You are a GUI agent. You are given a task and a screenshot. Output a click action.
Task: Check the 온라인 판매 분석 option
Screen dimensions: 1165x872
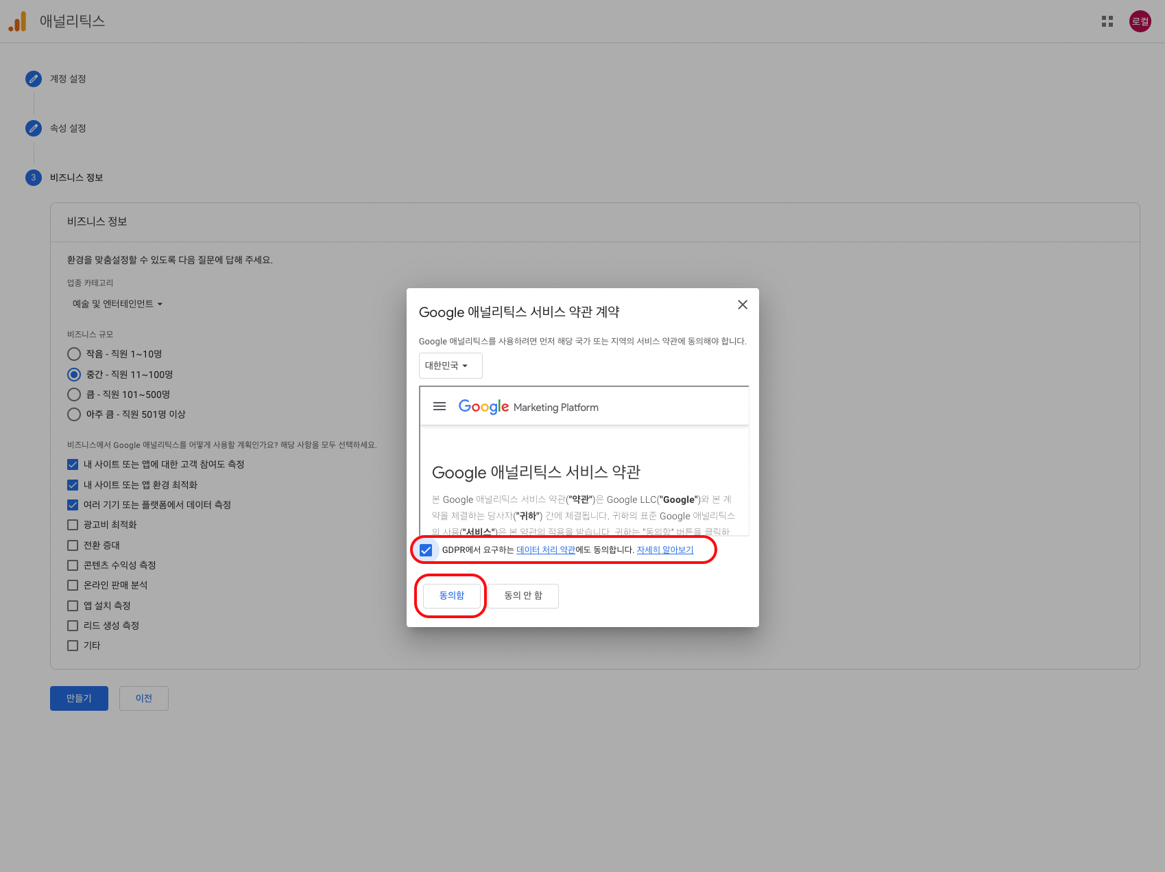73,585
